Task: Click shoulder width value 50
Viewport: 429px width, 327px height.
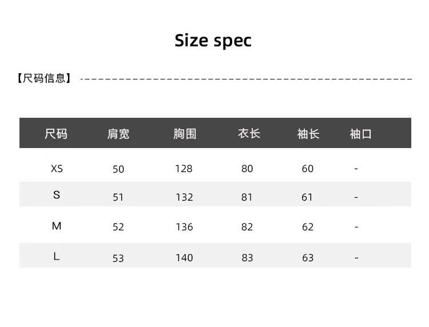Action: click(118, 169)
